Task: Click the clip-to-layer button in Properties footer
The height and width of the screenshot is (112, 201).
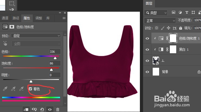Action: (x=26, y=110)
